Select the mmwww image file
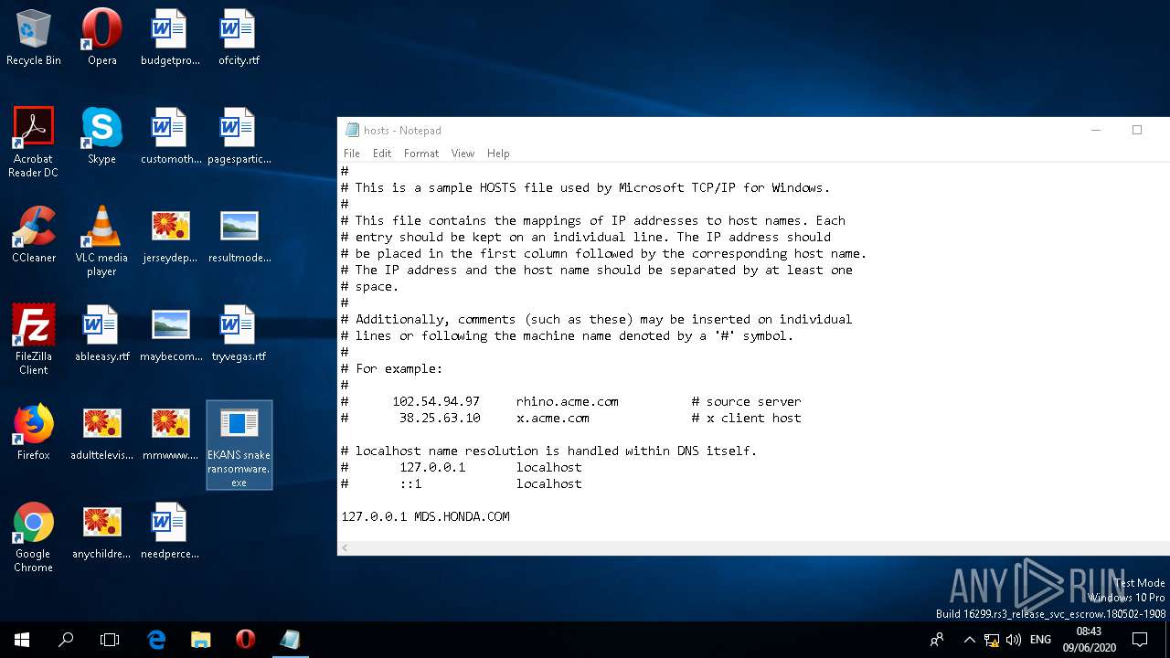The image size is (1170, 658). click(x=170, y=432)
